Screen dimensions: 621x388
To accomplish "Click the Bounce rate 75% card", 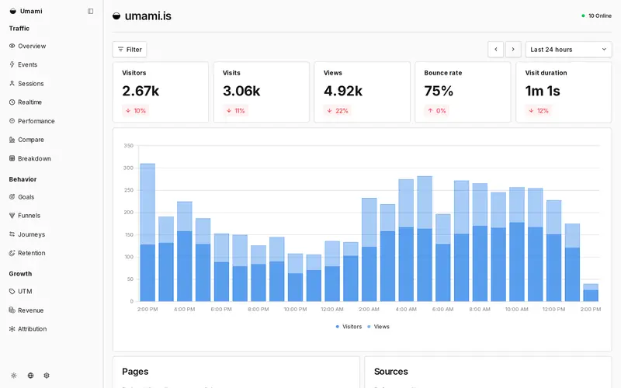I will [x=463, y=92].
